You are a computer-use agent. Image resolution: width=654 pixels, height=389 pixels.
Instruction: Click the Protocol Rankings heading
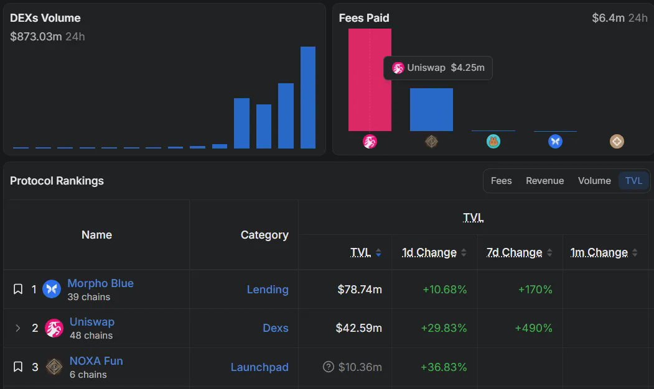[x=57, y=181]
